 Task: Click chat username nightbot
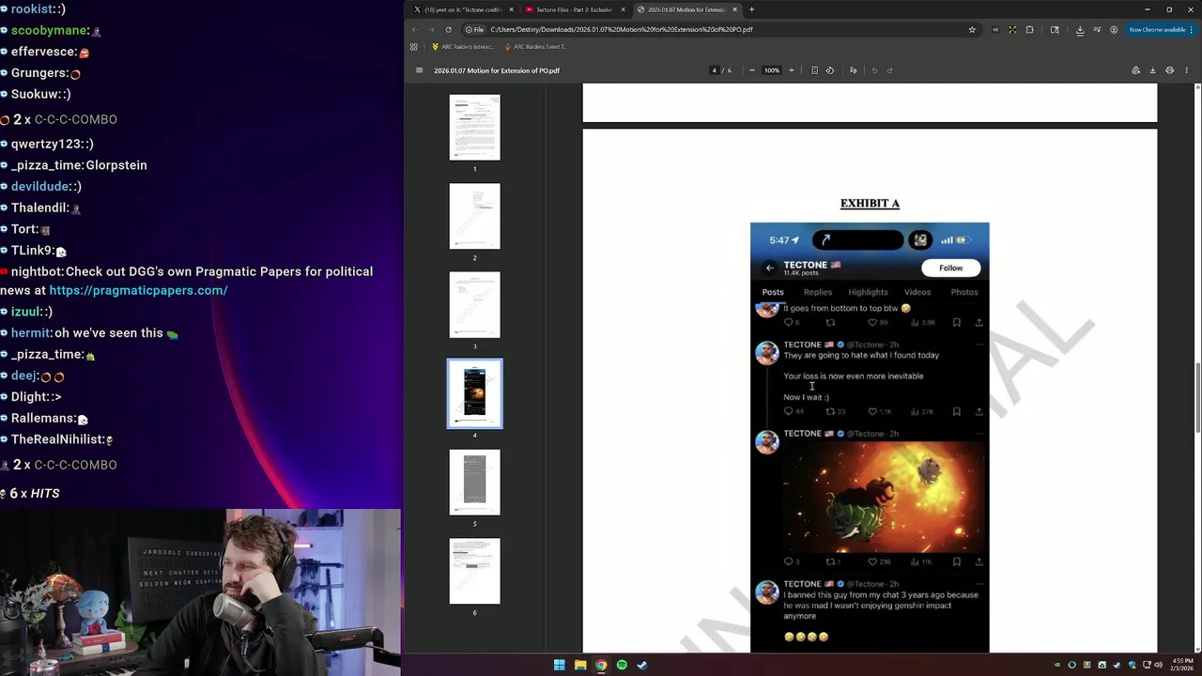[36, 271]
